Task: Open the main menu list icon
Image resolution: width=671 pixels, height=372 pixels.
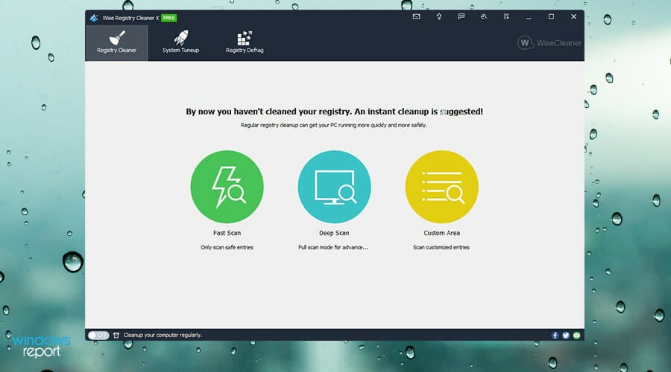Action: tap(506, 16)
